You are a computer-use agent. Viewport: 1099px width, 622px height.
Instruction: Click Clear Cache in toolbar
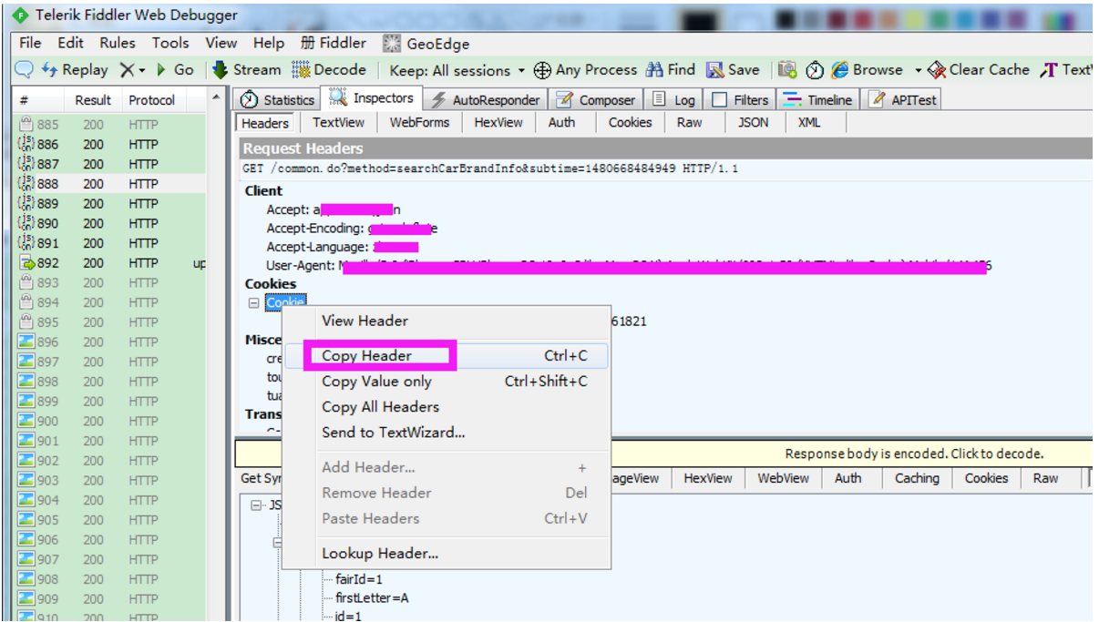pyautogui.click(x=979, y=70)
